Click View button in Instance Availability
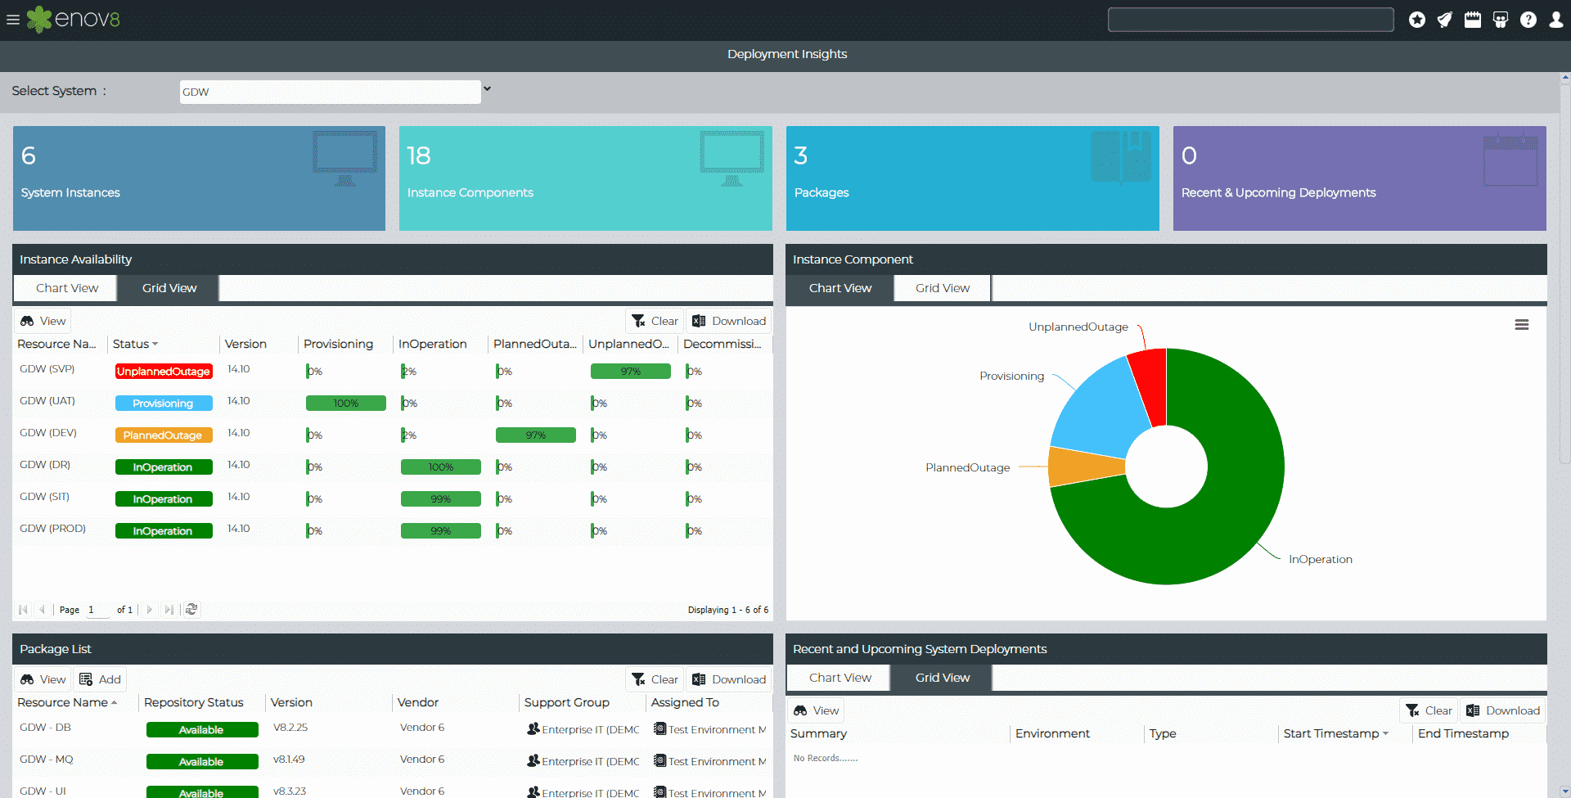Image resolution: width=1571 pixels, height=798 pixels. click(43, 321)
